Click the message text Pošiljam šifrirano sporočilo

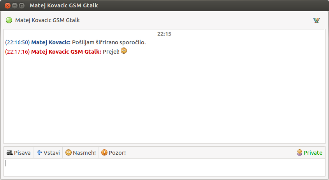point(109,42)
